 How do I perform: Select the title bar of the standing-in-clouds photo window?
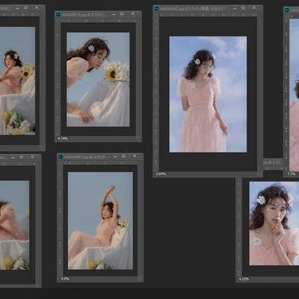click(x=208, y=9)
